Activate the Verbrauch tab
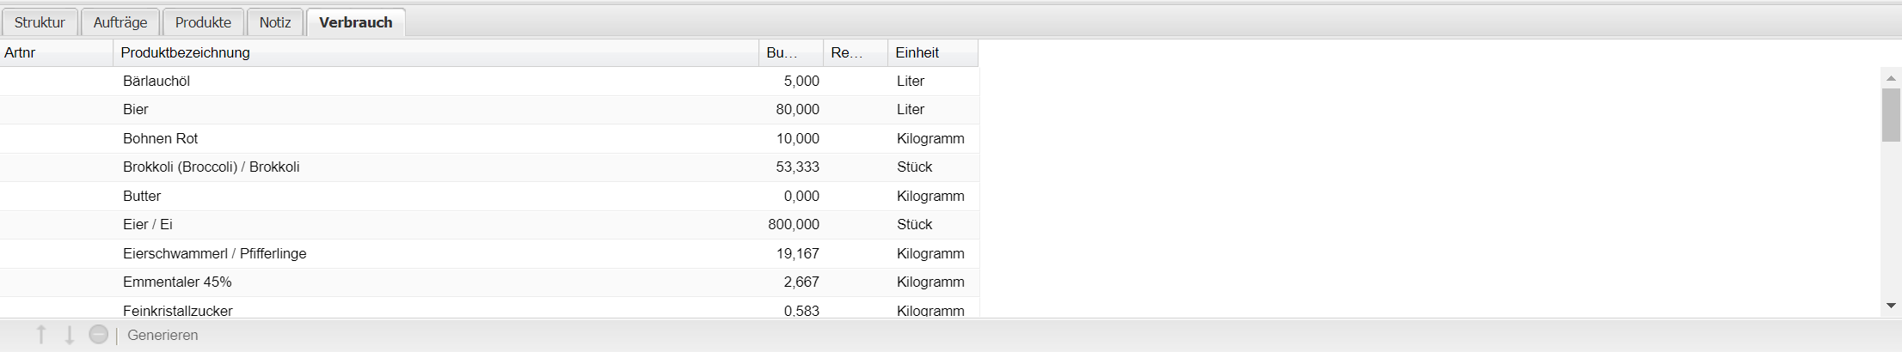 (355, 22)
